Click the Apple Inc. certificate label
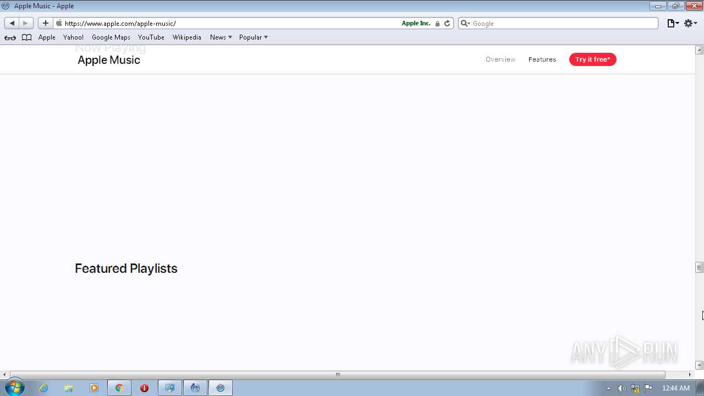Screen dimensions: 704x396 (x=416, y=24)
